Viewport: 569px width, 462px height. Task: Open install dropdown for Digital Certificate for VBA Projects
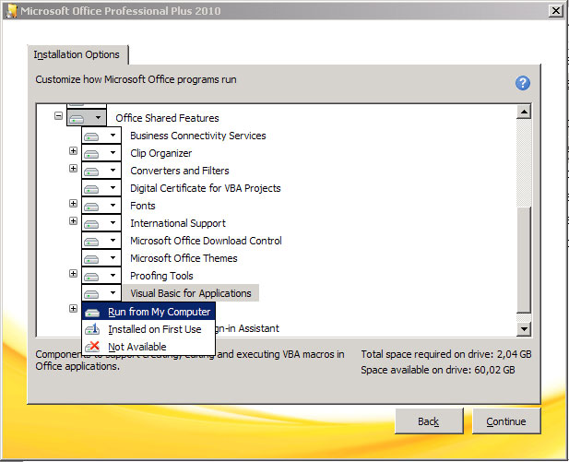coord(101,188)
